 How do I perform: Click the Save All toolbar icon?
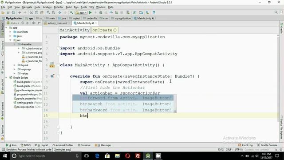coord(8,13)
